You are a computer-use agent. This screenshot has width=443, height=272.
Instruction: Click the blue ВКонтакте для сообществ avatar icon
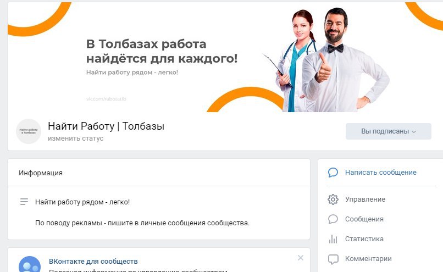pyautogui.click(x=30, y=264)
